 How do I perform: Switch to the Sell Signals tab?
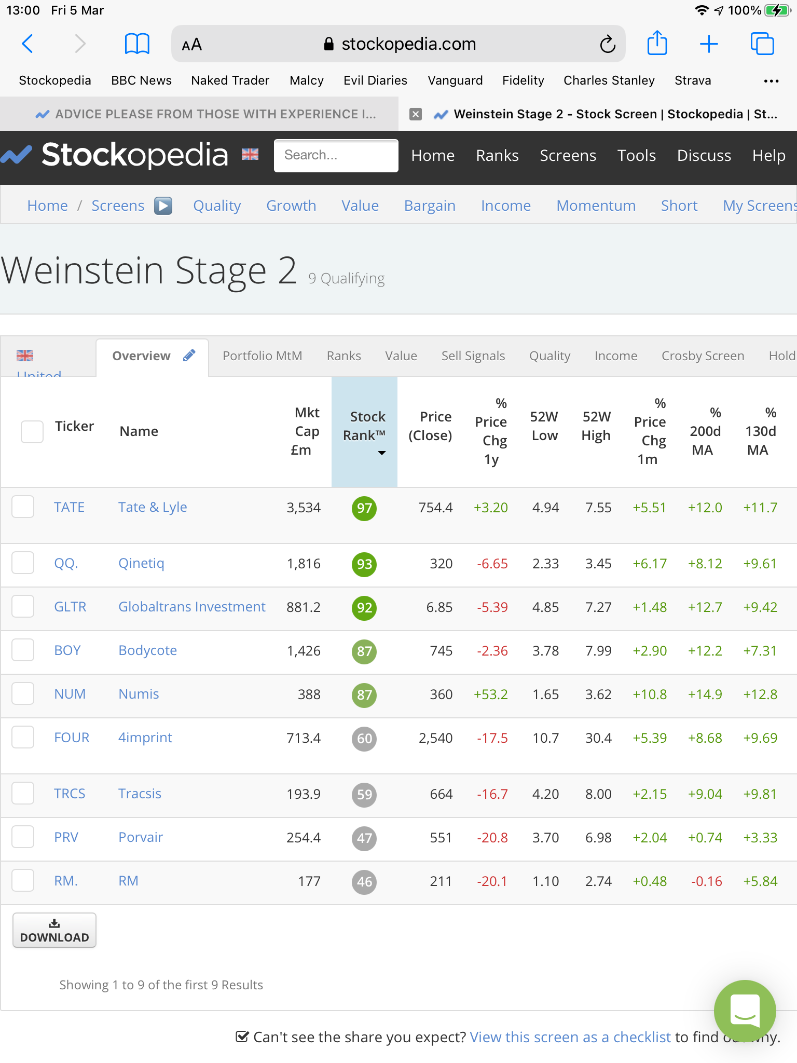[473, 356]
